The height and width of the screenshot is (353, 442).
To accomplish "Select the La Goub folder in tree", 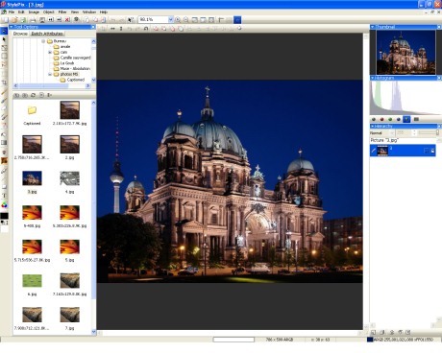I will 63,63.
